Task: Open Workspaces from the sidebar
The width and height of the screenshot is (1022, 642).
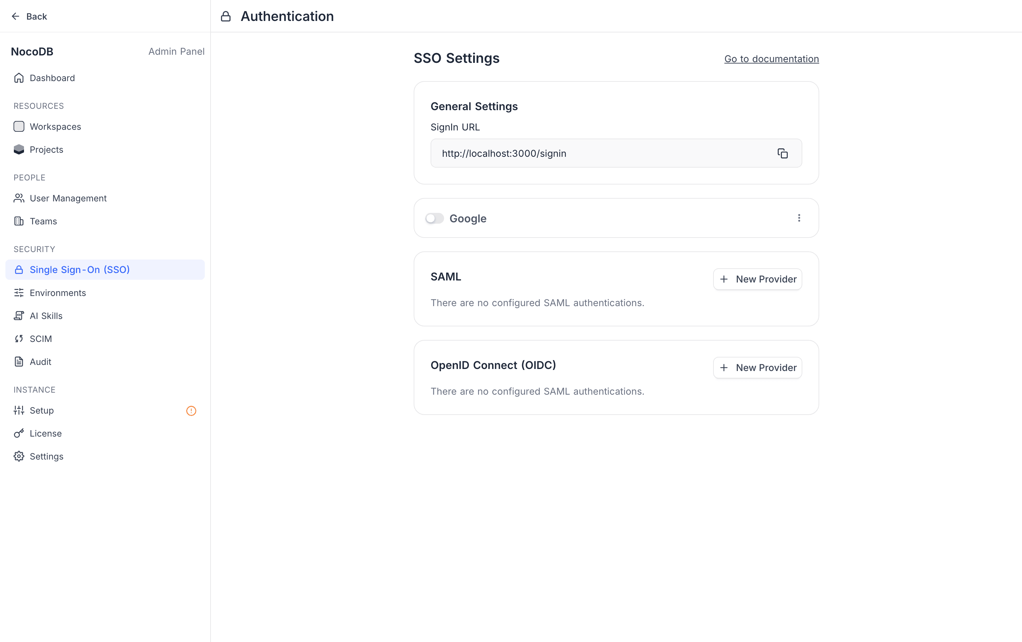Action: point(105,126)
